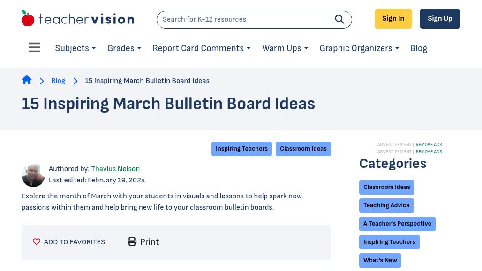Click the heart favorites icon
The image size is (482, 271).
pyautogui.click(x=37, y=242)
